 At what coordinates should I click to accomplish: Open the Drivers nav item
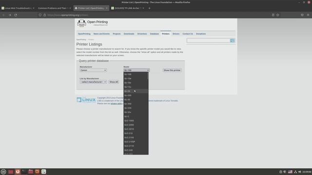176,34
